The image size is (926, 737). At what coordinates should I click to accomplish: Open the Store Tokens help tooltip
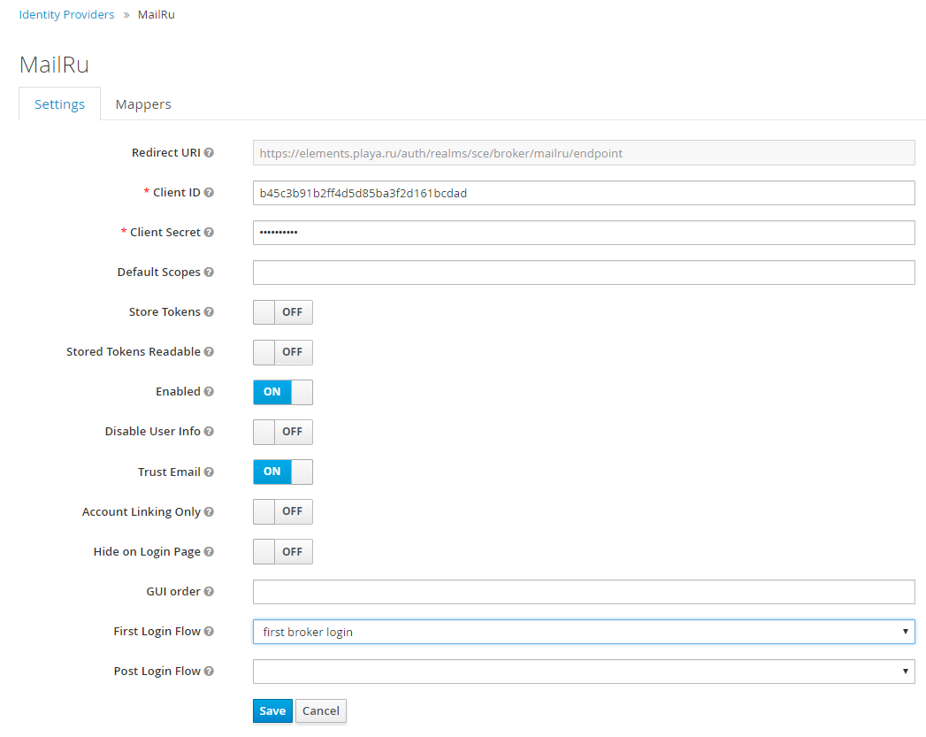209,311
